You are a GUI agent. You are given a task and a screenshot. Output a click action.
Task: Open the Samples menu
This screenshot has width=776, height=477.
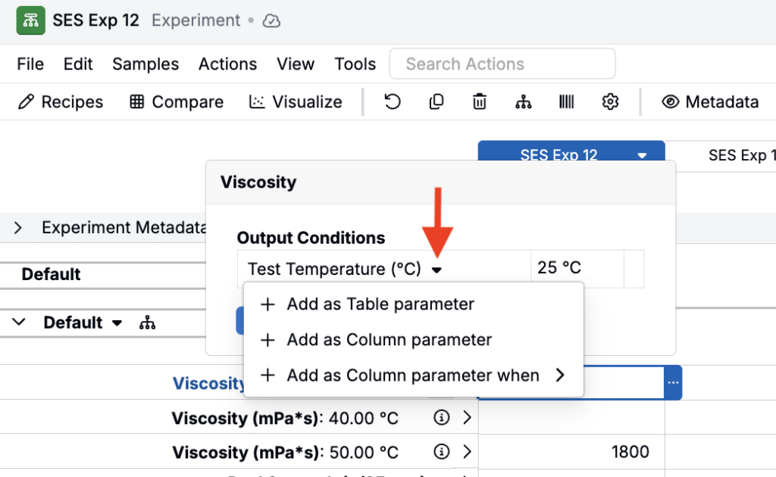[145, 64]
